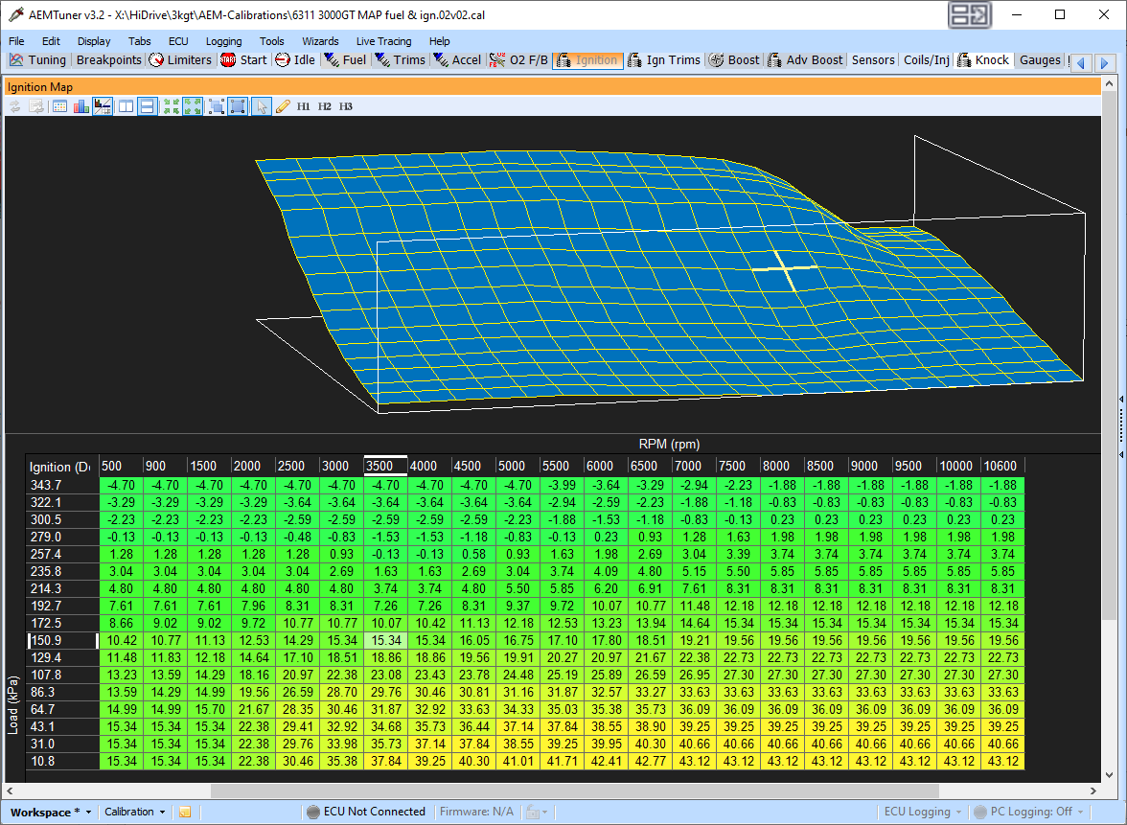
Task: Select the highlighted 15.34 cell at 3500 rpm
Action: coord(386,640)
